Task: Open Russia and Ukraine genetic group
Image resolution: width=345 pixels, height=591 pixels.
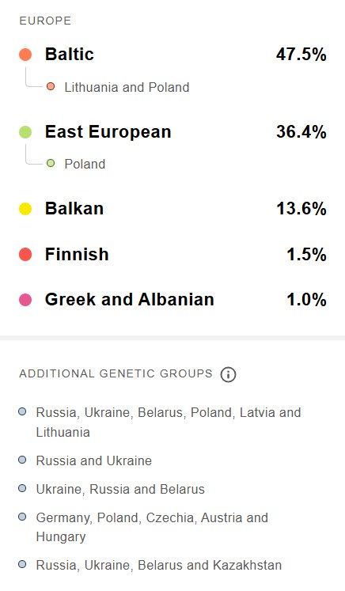Action: (x=94, y=460)
